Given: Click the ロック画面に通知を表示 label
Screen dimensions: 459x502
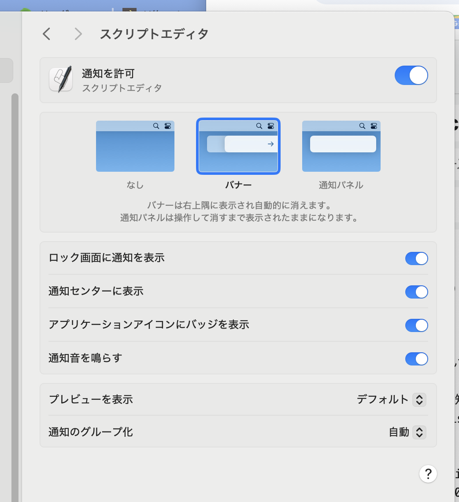Looking at the screenshot, I should point(106,258).
